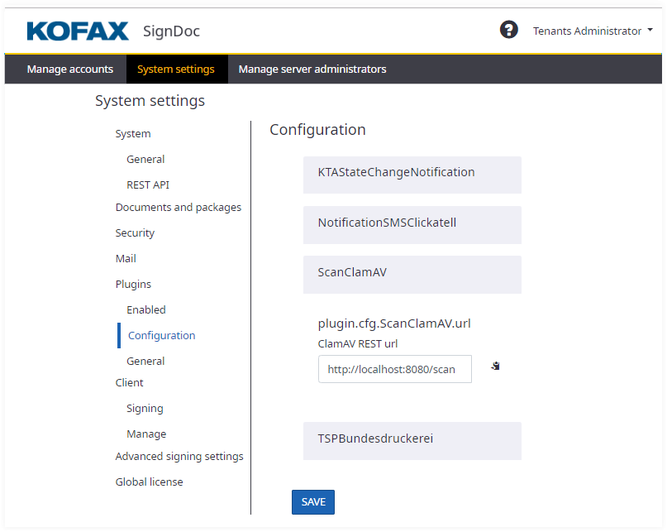
Task: Expand the KTAStateChangeNotification section
Action: click(x=412, y=174)
